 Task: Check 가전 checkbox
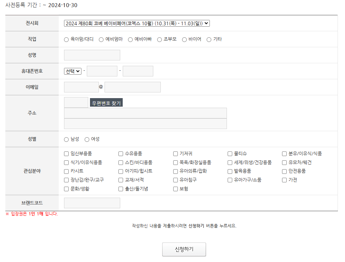coord(284,180)
